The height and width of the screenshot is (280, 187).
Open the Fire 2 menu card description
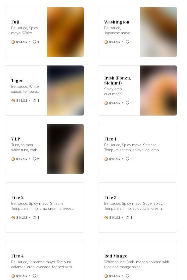[x=42, y=206]
